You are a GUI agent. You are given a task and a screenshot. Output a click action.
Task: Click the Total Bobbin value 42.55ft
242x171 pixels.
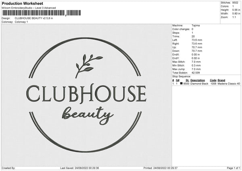coord(196,73)
